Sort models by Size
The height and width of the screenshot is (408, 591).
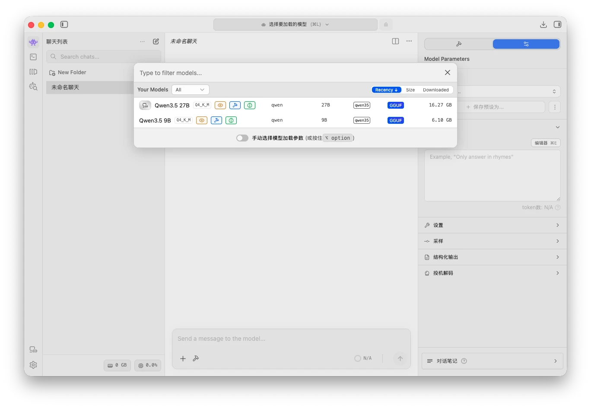click(410, 90)
